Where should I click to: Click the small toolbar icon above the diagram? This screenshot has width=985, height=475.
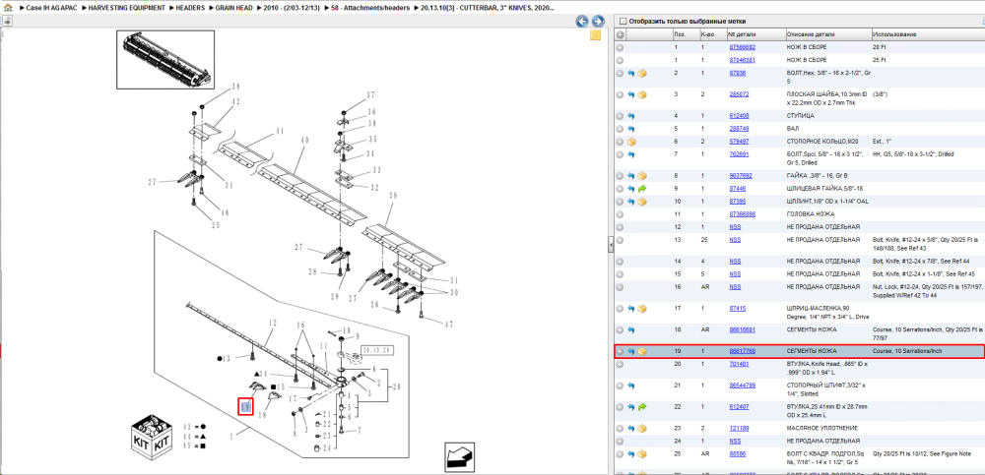click(8, 22)
